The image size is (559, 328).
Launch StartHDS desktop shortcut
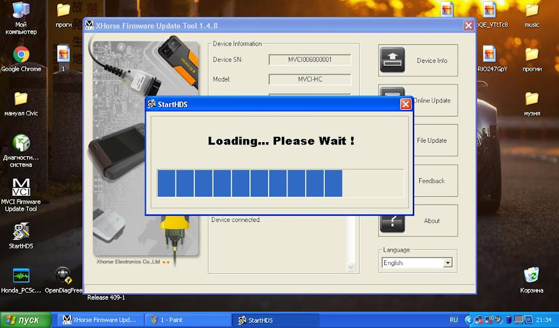(x=21, y=235)
